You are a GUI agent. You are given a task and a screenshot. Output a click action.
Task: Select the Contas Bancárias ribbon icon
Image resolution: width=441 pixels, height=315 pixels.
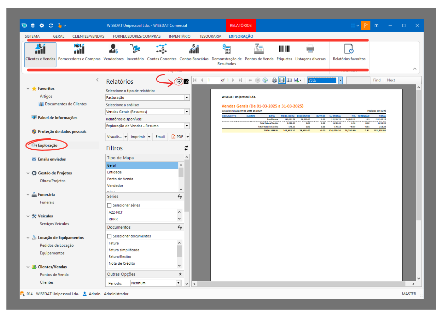click(x=194, y=53)
